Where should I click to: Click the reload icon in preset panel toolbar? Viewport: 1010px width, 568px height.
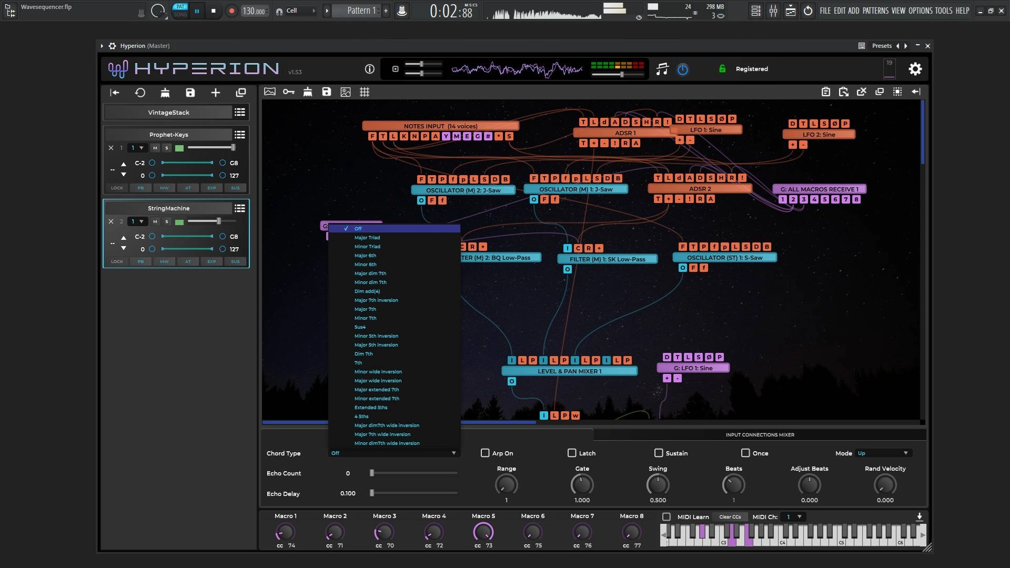point(140,93)
